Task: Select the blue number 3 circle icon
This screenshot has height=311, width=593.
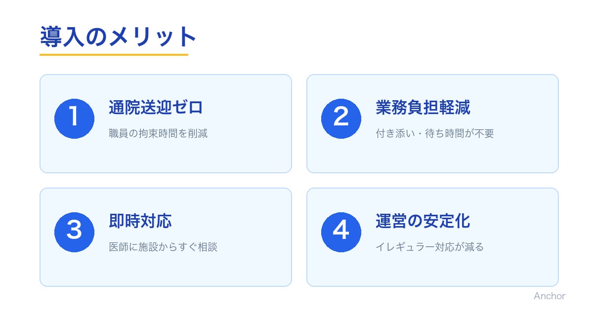Action: [x=74, y=232]
